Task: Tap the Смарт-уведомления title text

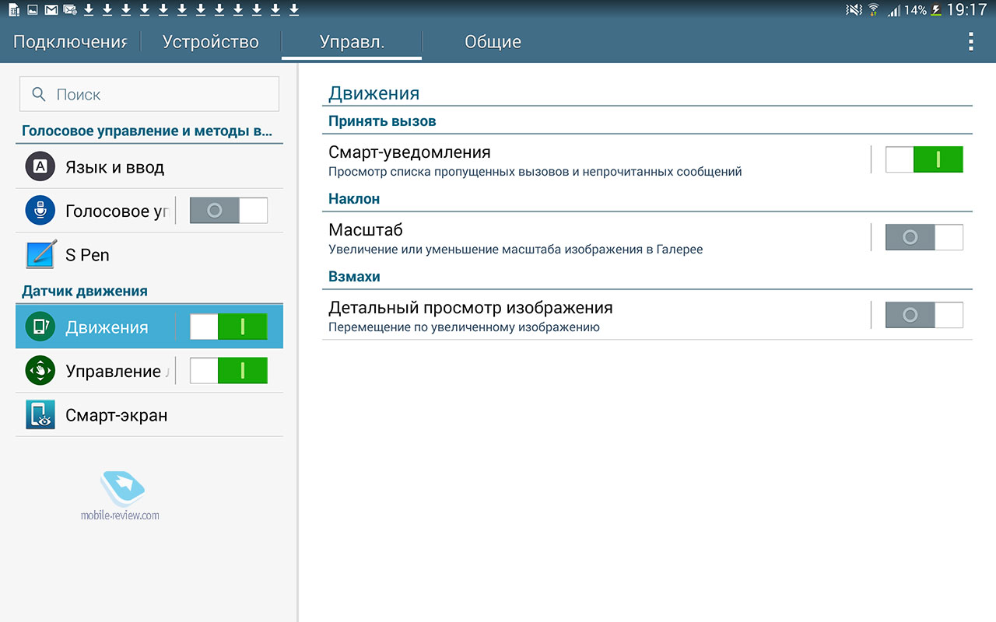Action: pyautogui.click(x=409, y=152)
